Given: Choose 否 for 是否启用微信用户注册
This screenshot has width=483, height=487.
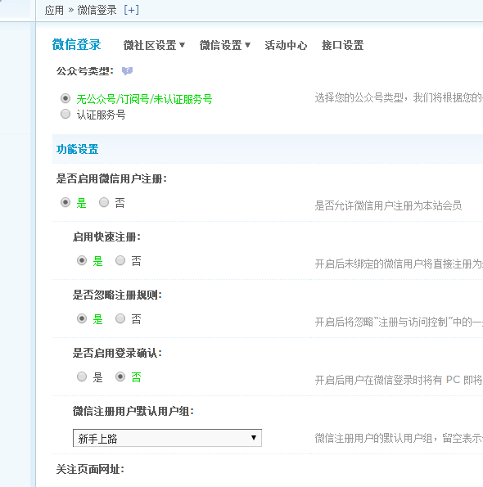Looking at the screenshot, I should point(104,202).
